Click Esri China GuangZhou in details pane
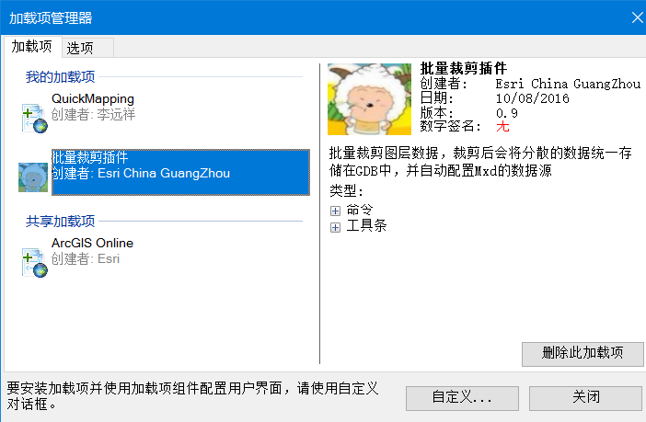Screen dimensions: 646x422 [568, 84]
